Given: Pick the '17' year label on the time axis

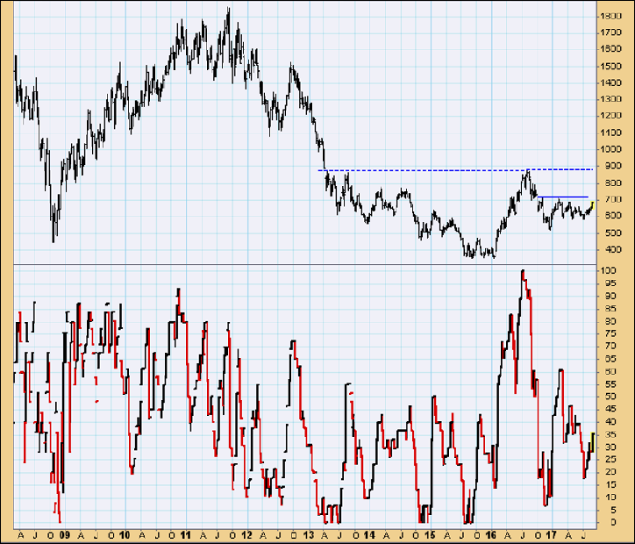Looking at the screenshot, I should pyautogui.click(x=552, y=534).
